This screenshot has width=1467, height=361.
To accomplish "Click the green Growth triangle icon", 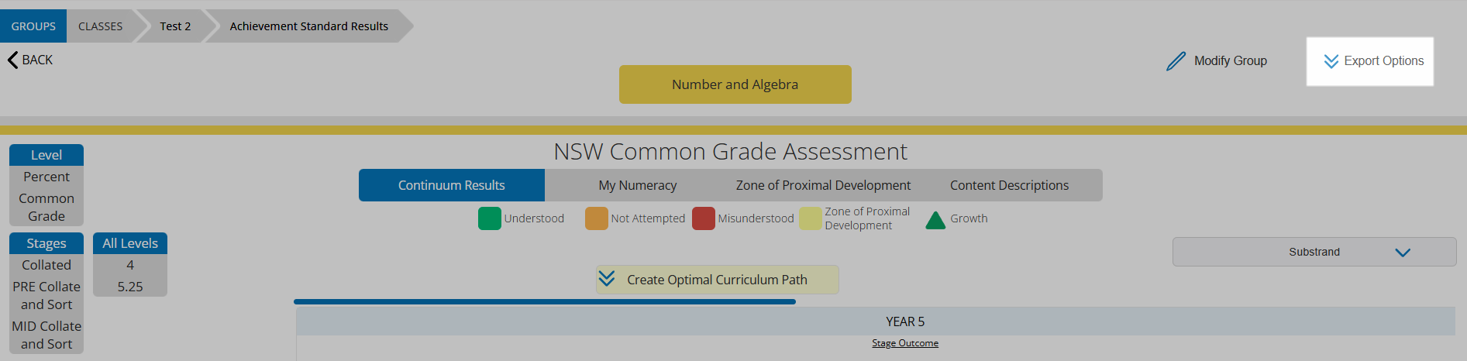I will point(935,220).
